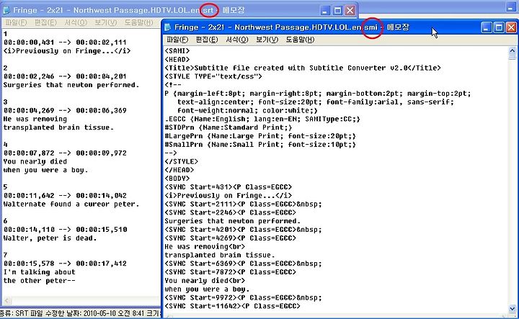Click the left scroll arrow in the srt window
This screenshot has width=519, height=319.
tap(7, 301)
